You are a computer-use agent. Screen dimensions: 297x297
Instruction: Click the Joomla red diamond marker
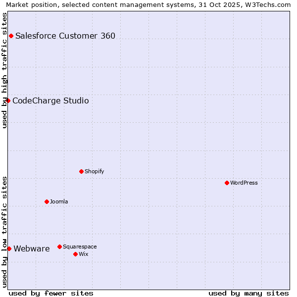[x=47, y=201]
